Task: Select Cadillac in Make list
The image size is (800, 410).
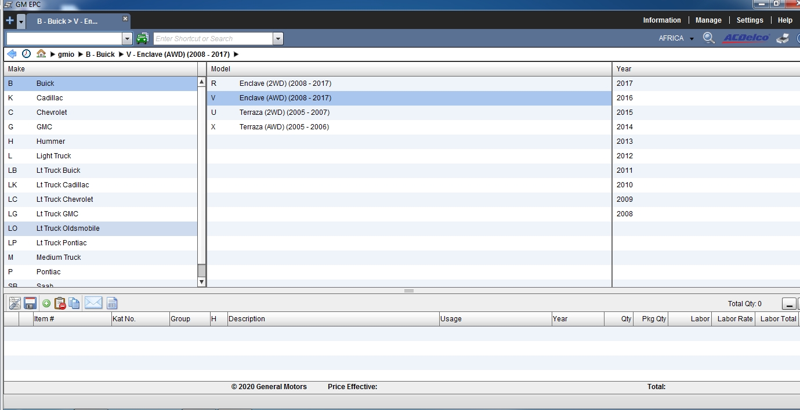Action: point(101,98)
